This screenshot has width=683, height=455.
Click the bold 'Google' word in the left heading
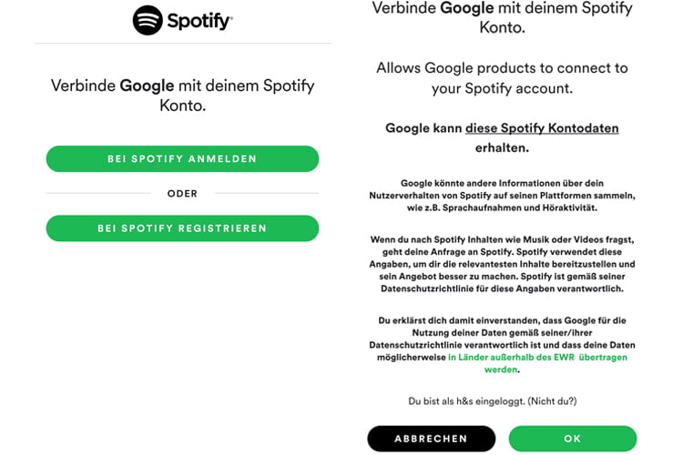(147, 86)
